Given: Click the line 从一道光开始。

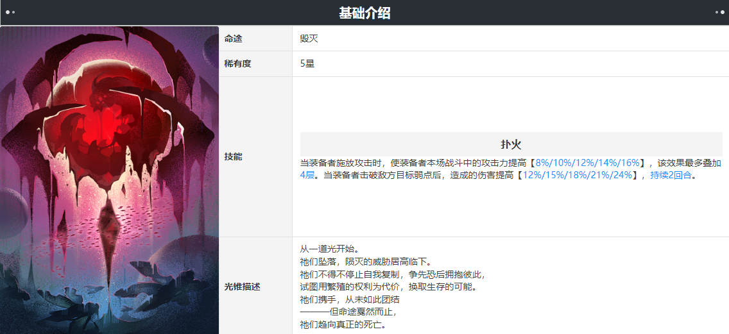Looking at the screenshot, I should pos(329,249).
